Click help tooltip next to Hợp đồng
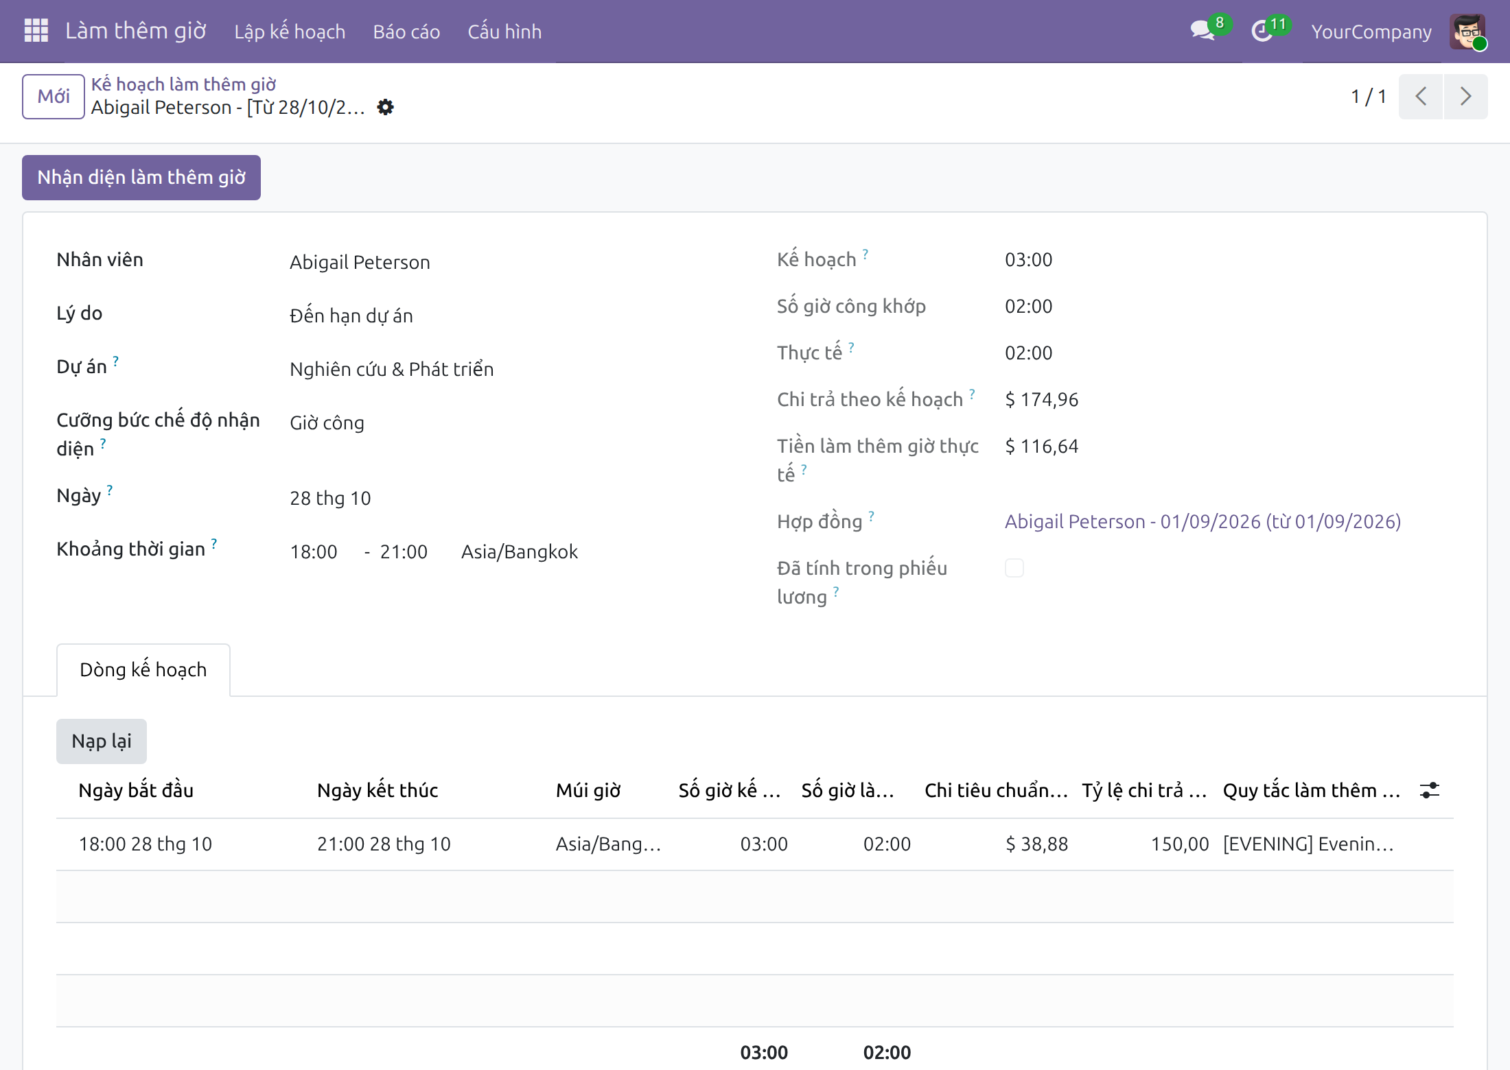Image resolution: width=1510 pixels, height=1070 pixels. click(x=872, y=516)
